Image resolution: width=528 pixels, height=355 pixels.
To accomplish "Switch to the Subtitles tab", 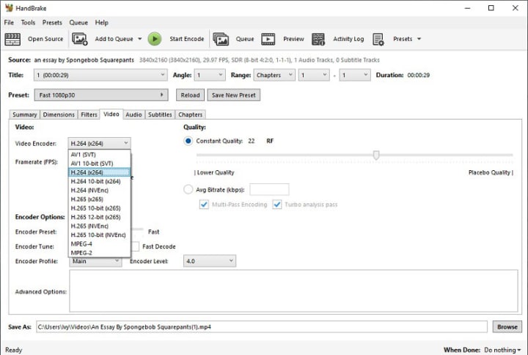I will [x=160, y=114].
